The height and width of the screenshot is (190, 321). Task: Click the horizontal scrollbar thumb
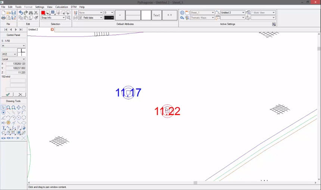click(195, 183)
